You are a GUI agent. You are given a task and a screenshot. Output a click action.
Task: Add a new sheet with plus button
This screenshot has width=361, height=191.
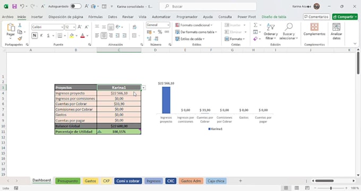point(240,181)
